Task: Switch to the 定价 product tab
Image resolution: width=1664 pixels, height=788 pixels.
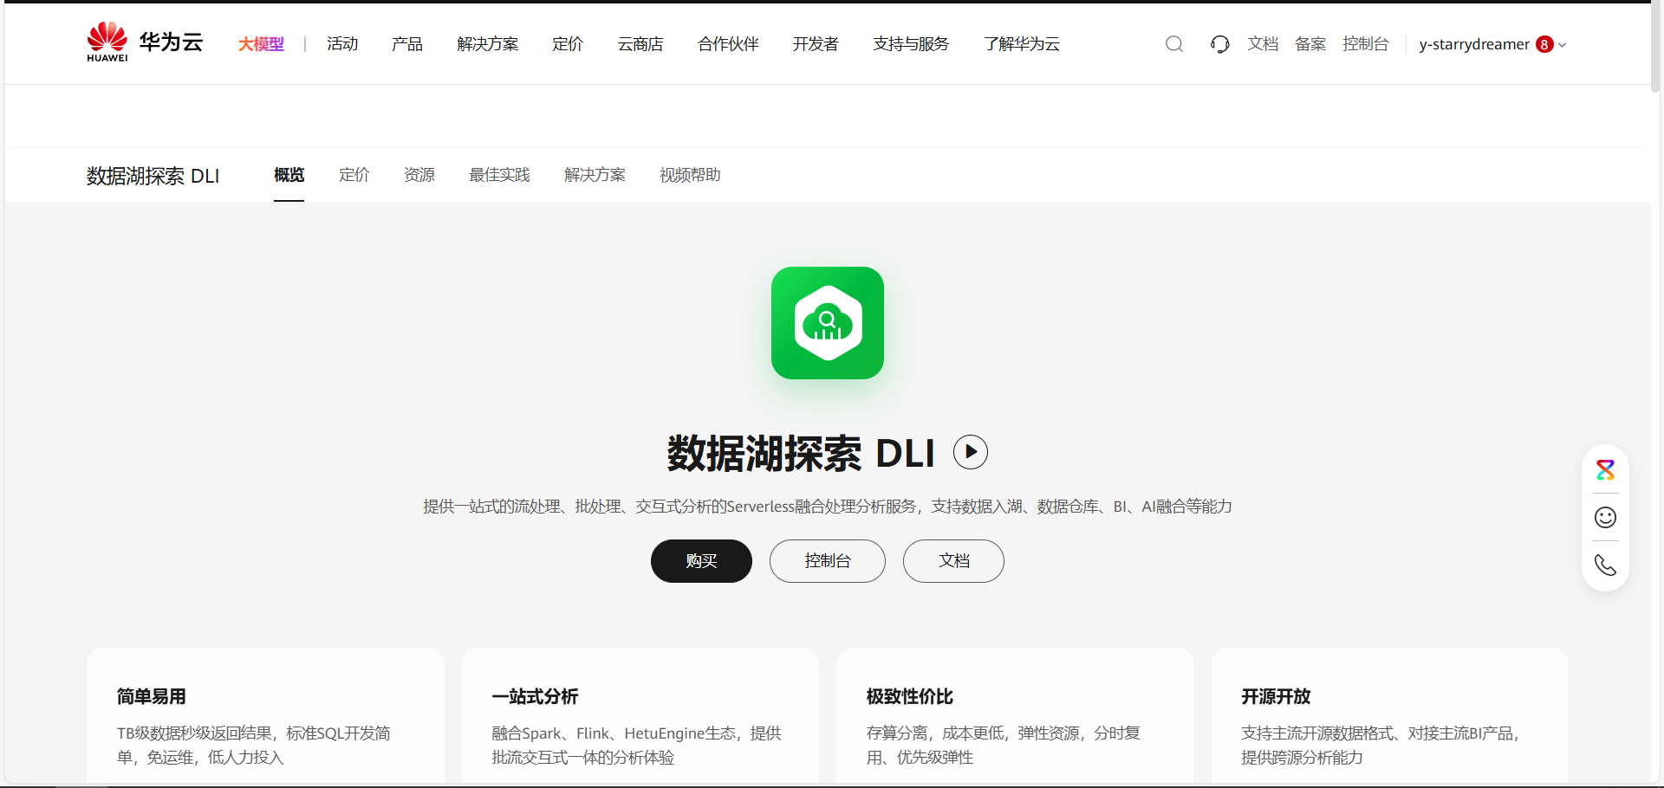Action: (x=354, y=175)
